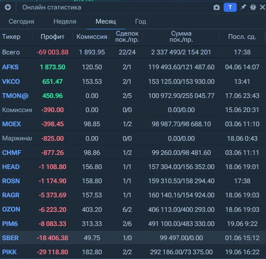Click VKCO profit 651.47
The height and width of the screenshot is (259, 266).
coord(52,82)
